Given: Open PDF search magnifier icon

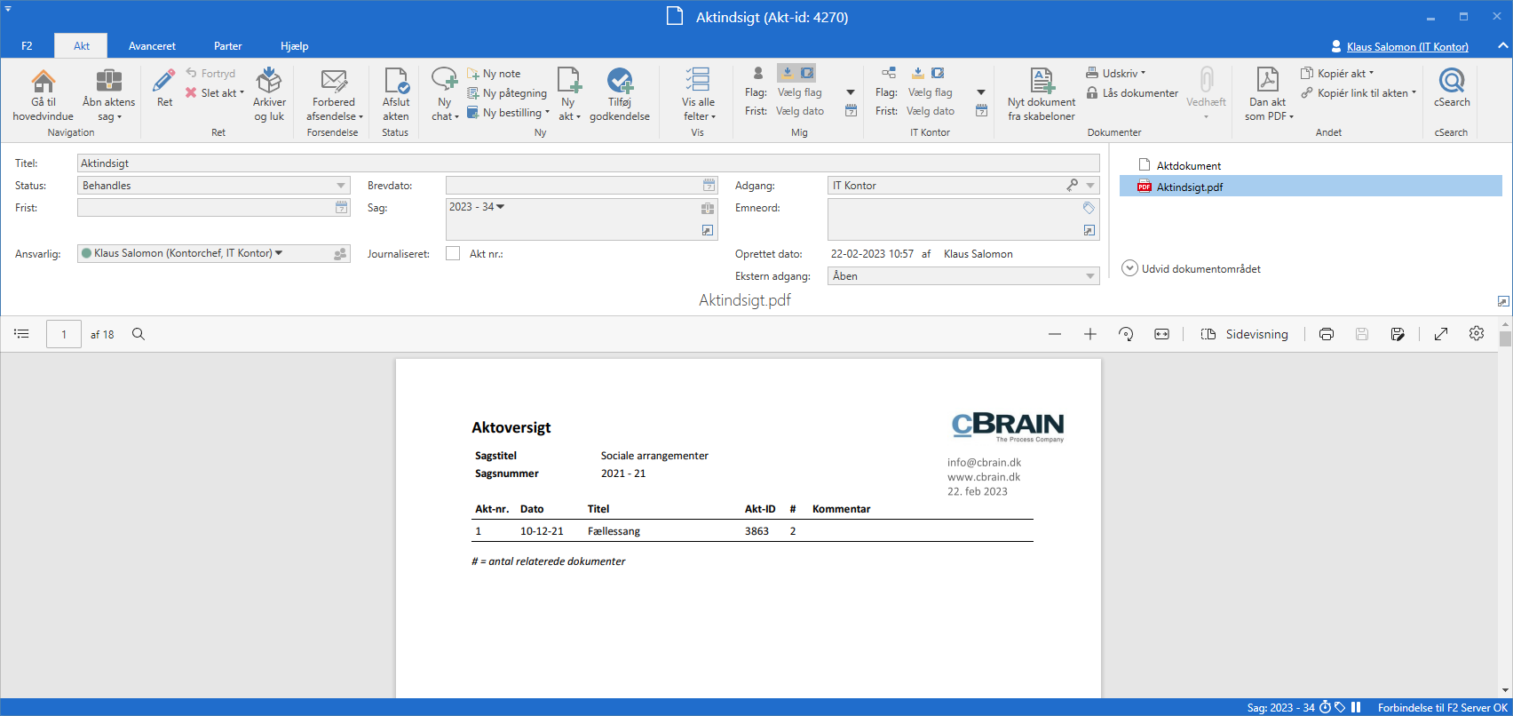Looking at the screenshot, I should click(x=139, y=334).
